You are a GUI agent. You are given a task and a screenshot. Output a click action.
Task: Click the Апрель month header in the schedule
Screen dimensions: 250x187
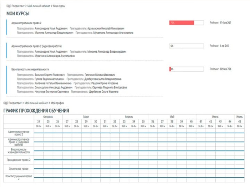[x=129, y=117]
